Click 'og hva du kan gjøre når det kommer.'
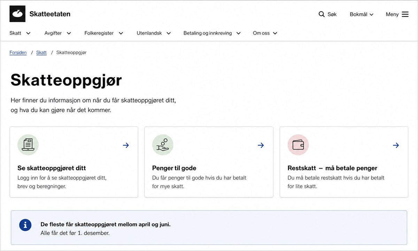 [61, 110]
